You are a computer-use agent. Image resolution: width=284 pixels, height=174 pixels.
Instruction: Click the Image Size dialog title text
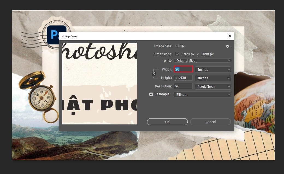(69, 36)
